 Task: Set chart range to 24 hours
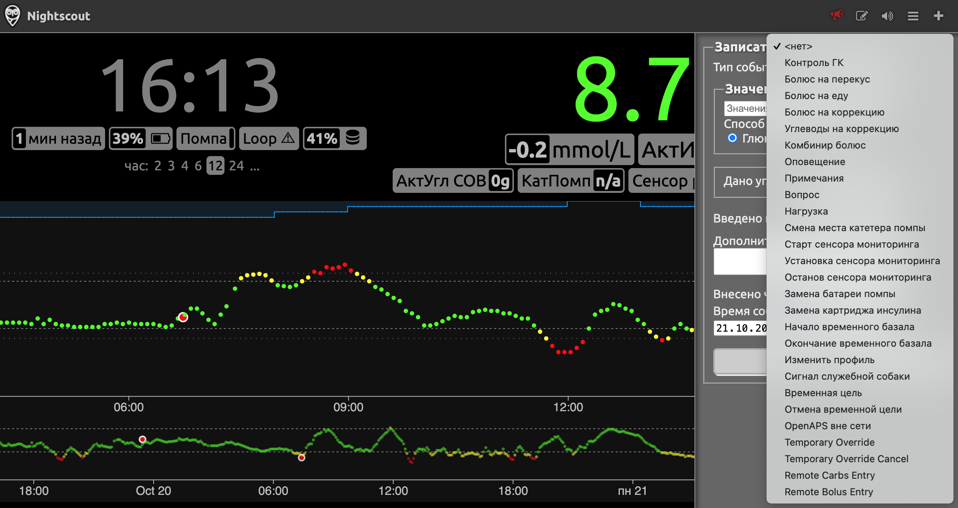236,165
